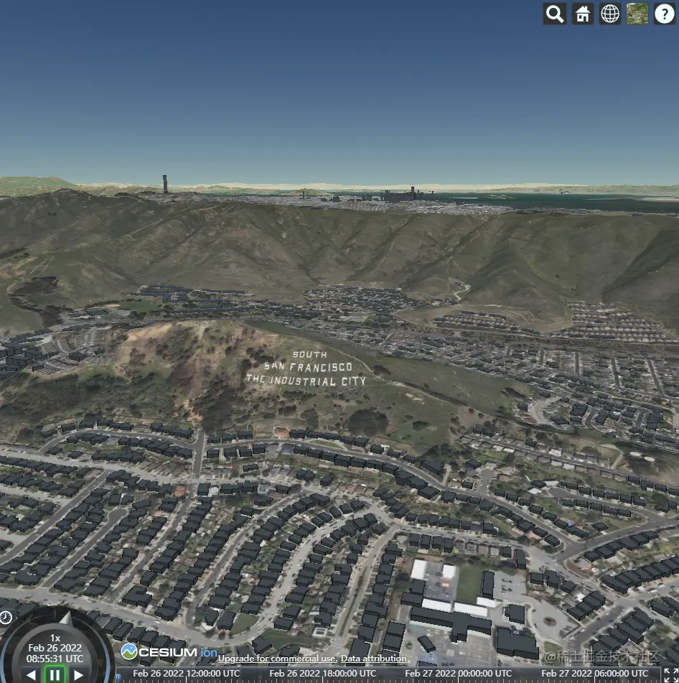Jump timeline to Feb 27 2022 00:00:00 UTC
Screen dimensions: 679x683
459,674
